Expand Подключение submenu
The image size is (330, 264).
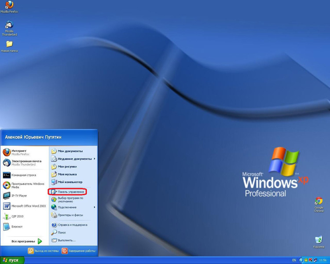73,207
